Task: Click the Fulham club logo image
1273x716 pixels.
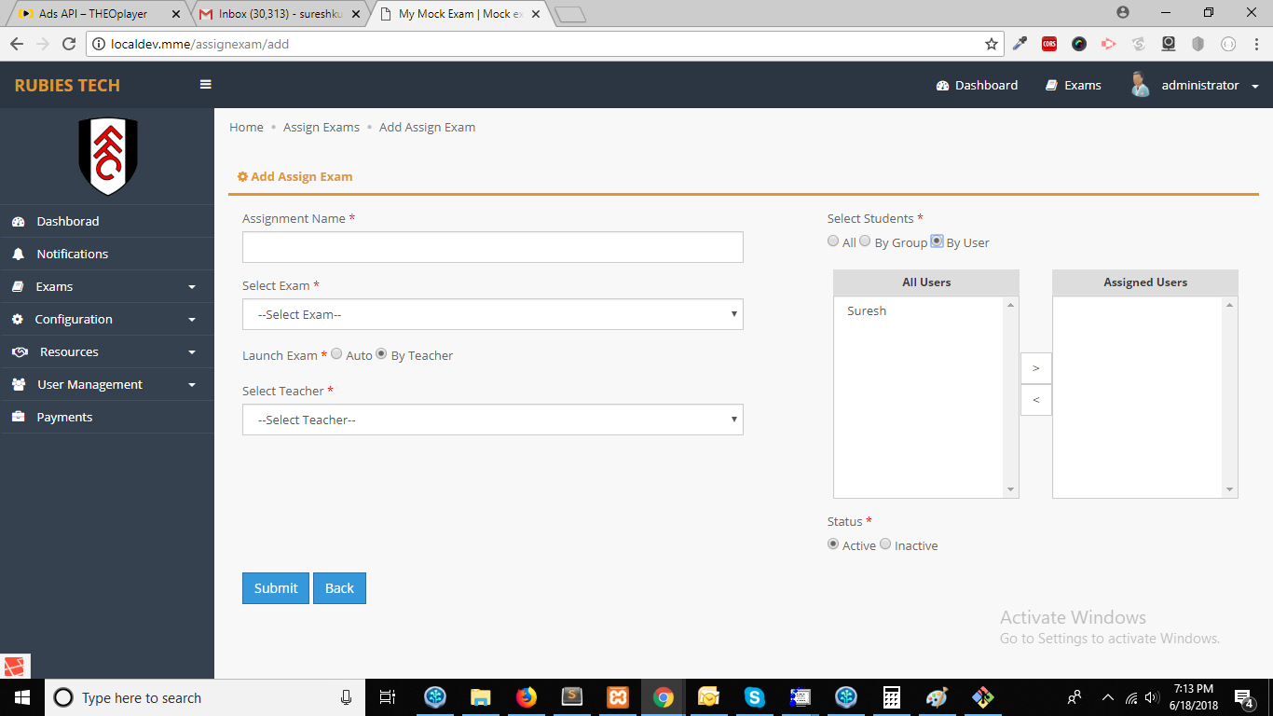Action: [x=108, y=156]
